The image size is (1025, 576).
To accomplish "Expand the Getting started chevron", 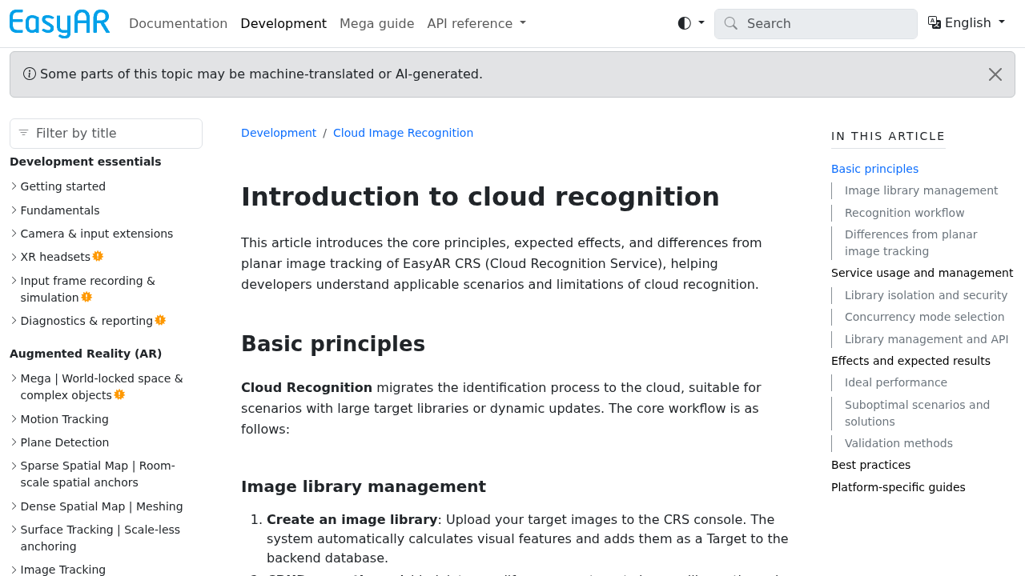I will [14, 186].
